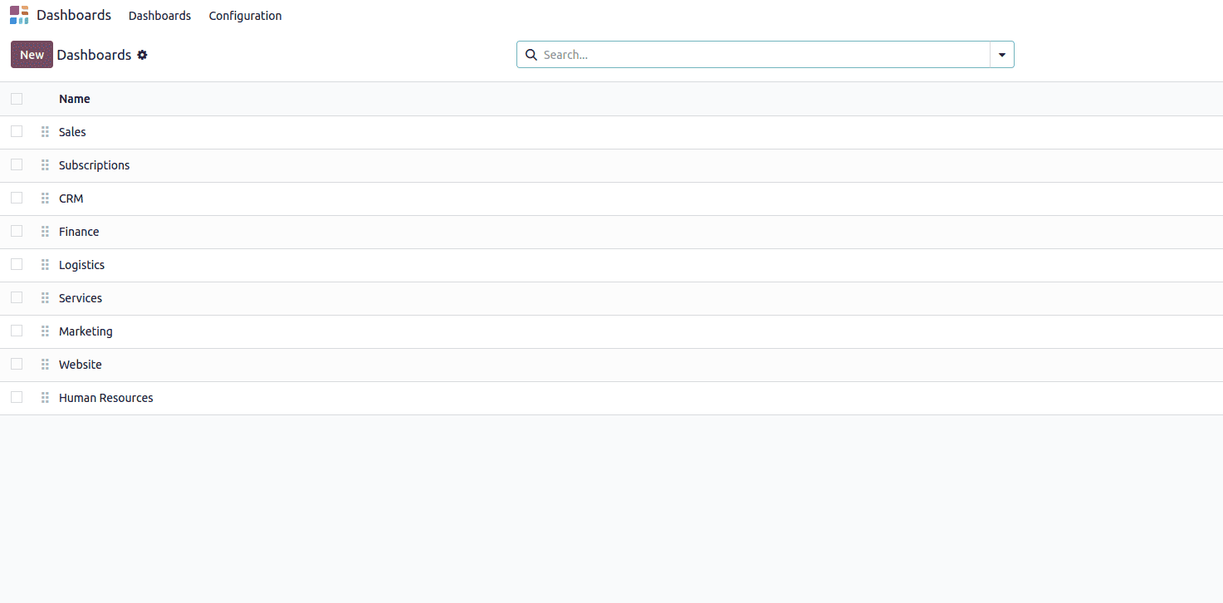Tick the select-all checkbox in the header
The height and width of the screenshot is (603, 1223).
tap(17, 98)
